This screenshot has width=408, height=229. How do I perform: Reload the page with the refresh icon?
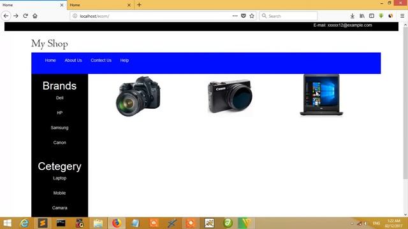[x=25, y=16]
